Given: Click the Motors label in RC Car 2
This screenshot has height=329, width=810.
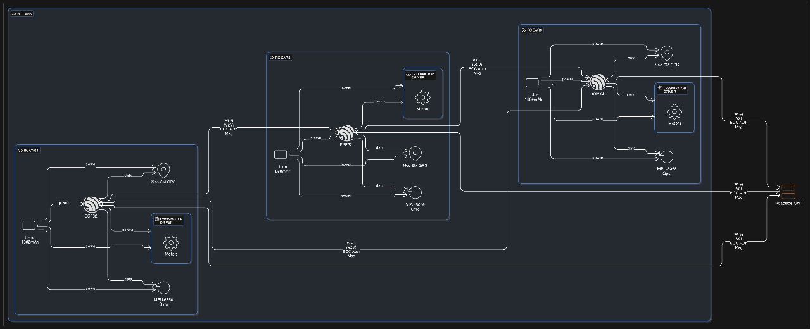Looking at the screenshot, I should tap(422, 109).
